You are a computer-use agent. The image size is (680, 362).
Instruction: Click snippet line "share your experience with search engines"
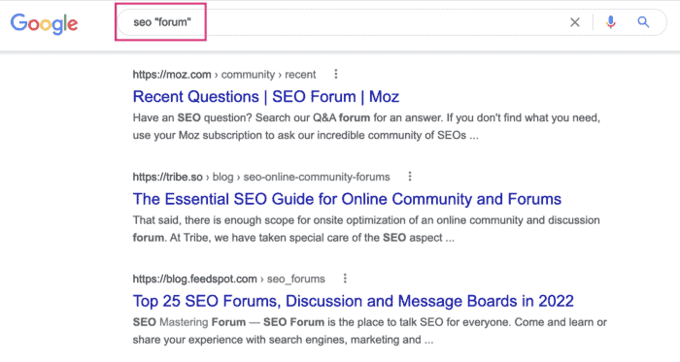coord(283,340)
